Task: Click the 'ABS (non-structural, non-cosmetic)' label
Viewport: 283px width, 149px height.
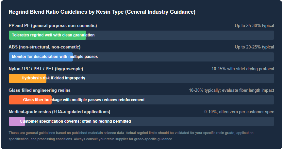Action: (x=44, y=47)
